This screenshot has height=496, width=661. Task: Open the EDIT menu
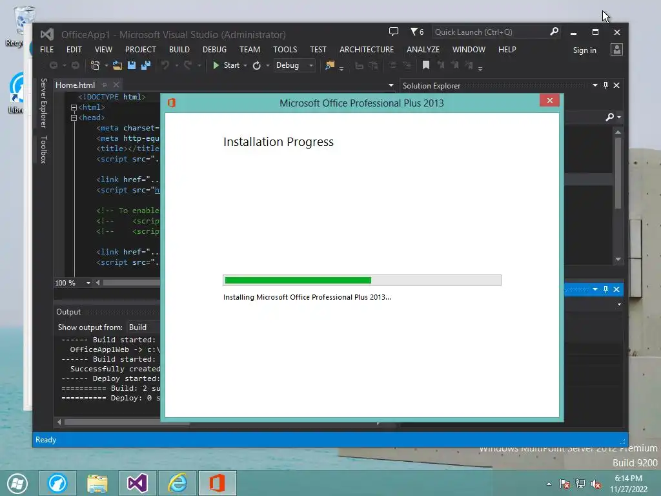74,49
